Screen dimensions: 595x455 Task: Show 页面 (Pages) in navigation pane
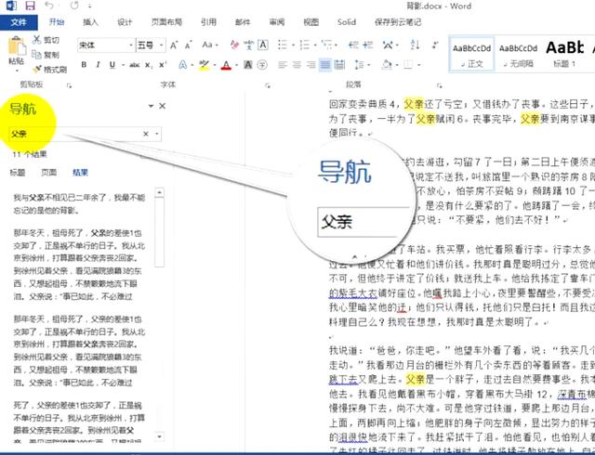[49, 173]
